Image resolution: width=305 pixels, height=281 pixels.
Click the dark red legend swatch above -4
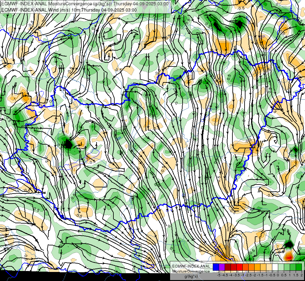coord(228,267)
